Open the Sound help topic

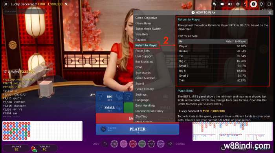pyautogui.click(x=139, y=84)
